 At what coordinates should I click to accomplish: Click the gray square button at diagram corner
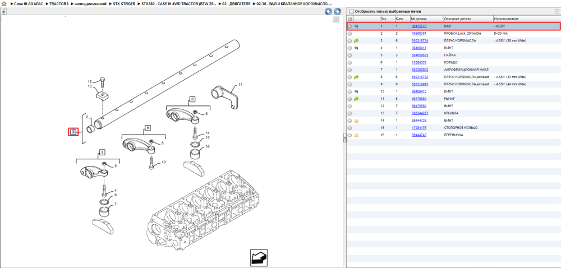[x=336, y=19]
